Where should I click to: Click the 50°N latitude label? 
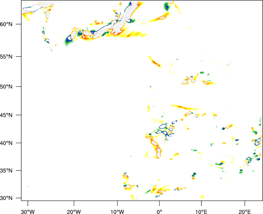click(x=6, y=87)
